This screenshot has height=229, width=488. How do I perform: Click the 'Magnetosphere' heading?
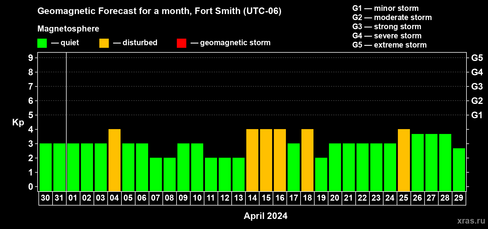(68, 29)
